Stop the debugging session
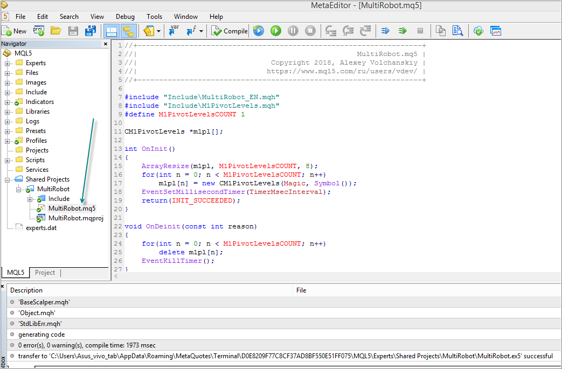 (310, 31)
